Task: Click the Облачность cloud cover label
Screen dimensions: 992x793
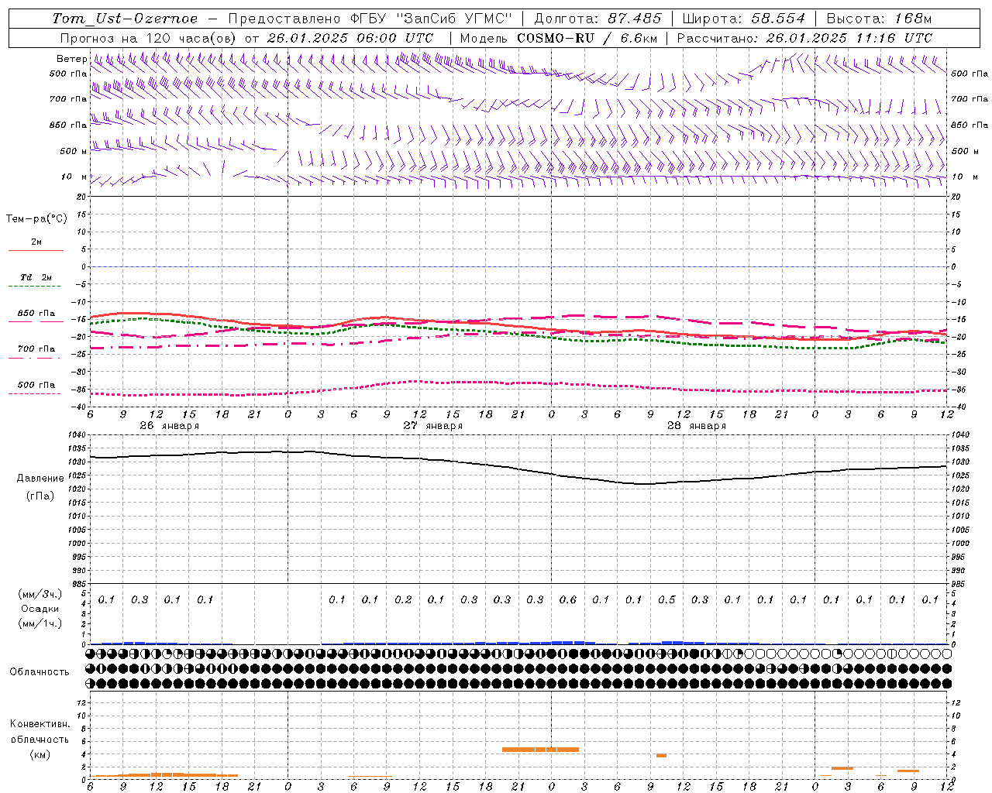Action: (x=40, y=671)
